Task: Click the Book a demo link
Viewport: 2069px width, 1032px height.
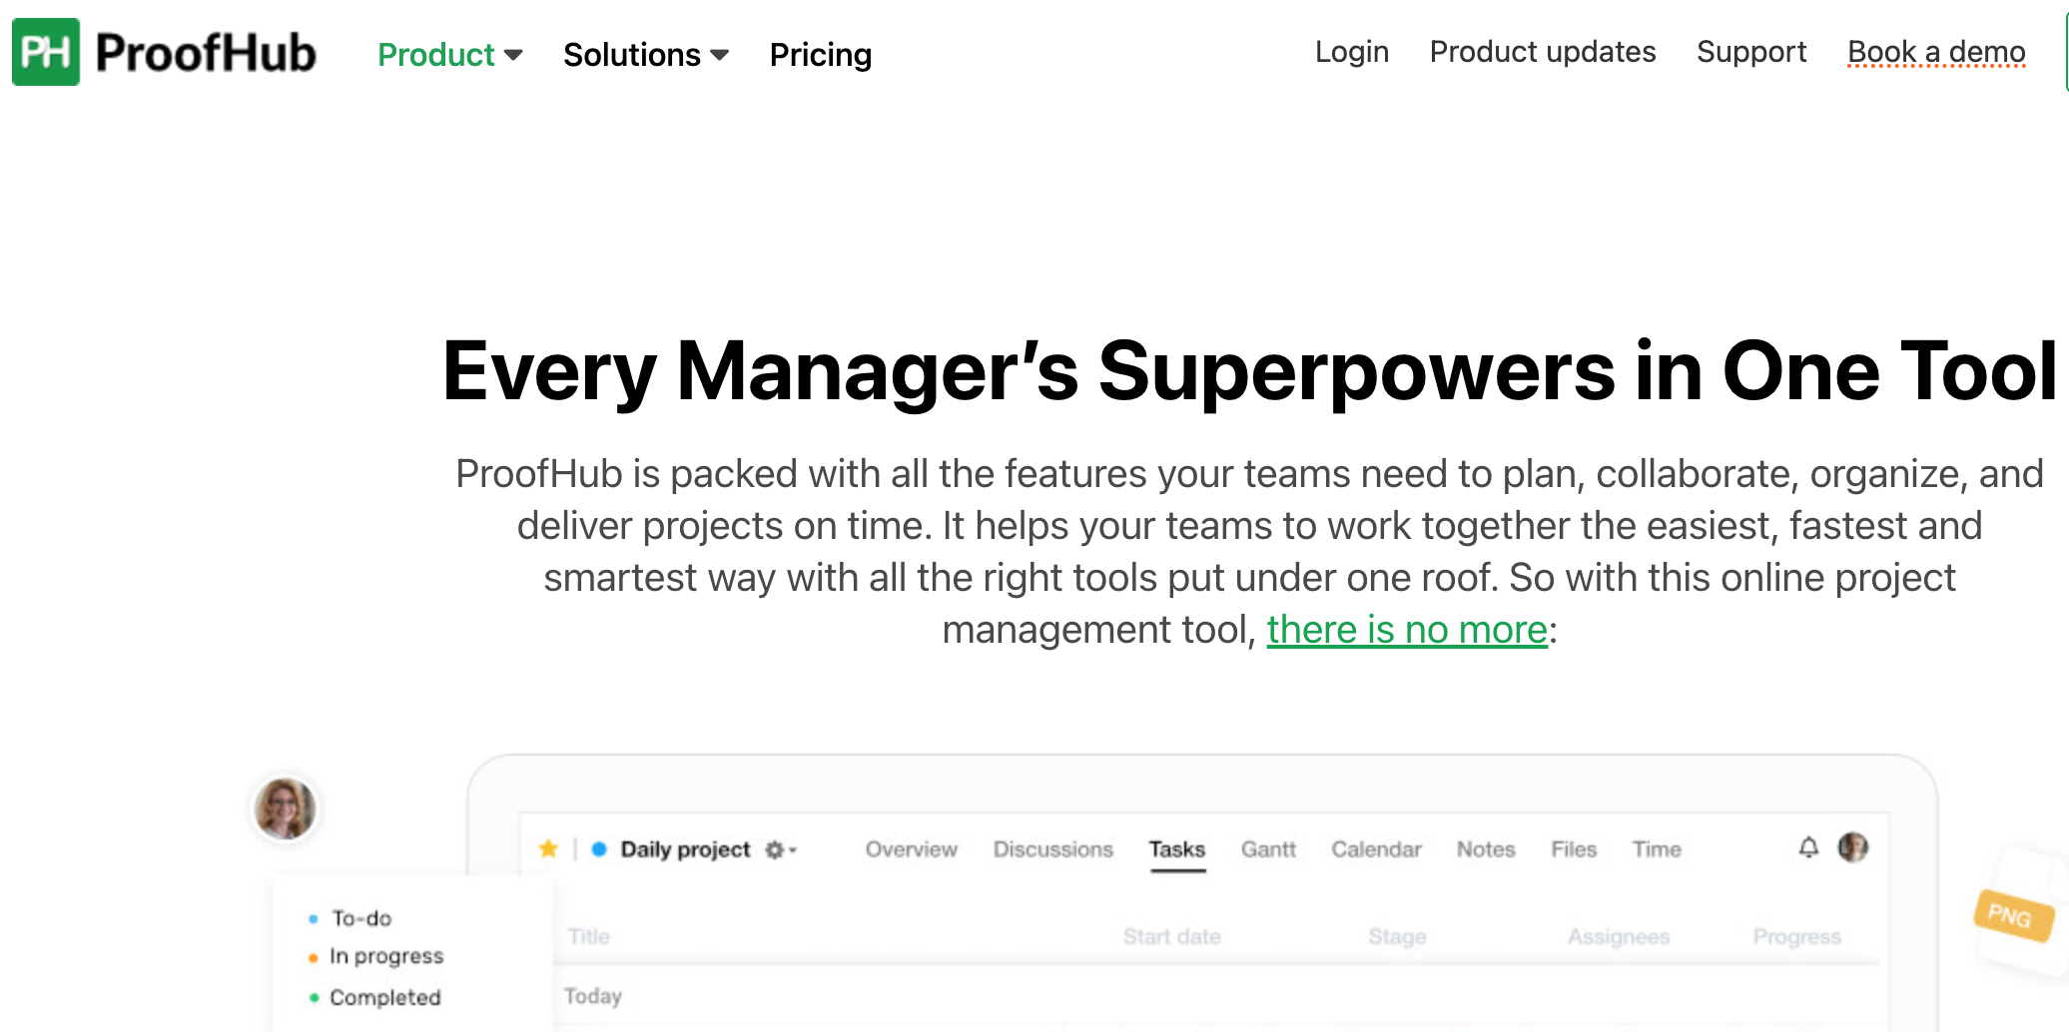Action: pos(1935,52)
